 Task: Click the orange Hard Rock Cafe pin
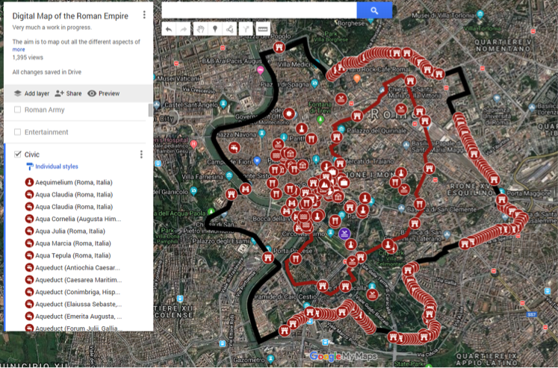pos(357,78)
